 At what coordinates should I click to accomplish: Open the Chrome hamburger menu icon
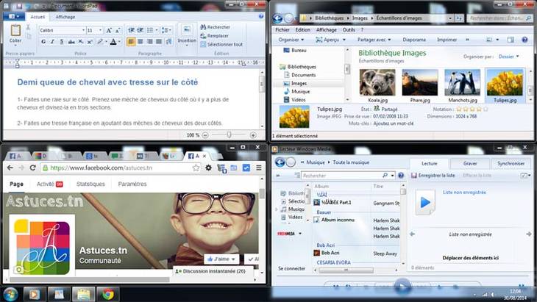click(x=258, y=168)
